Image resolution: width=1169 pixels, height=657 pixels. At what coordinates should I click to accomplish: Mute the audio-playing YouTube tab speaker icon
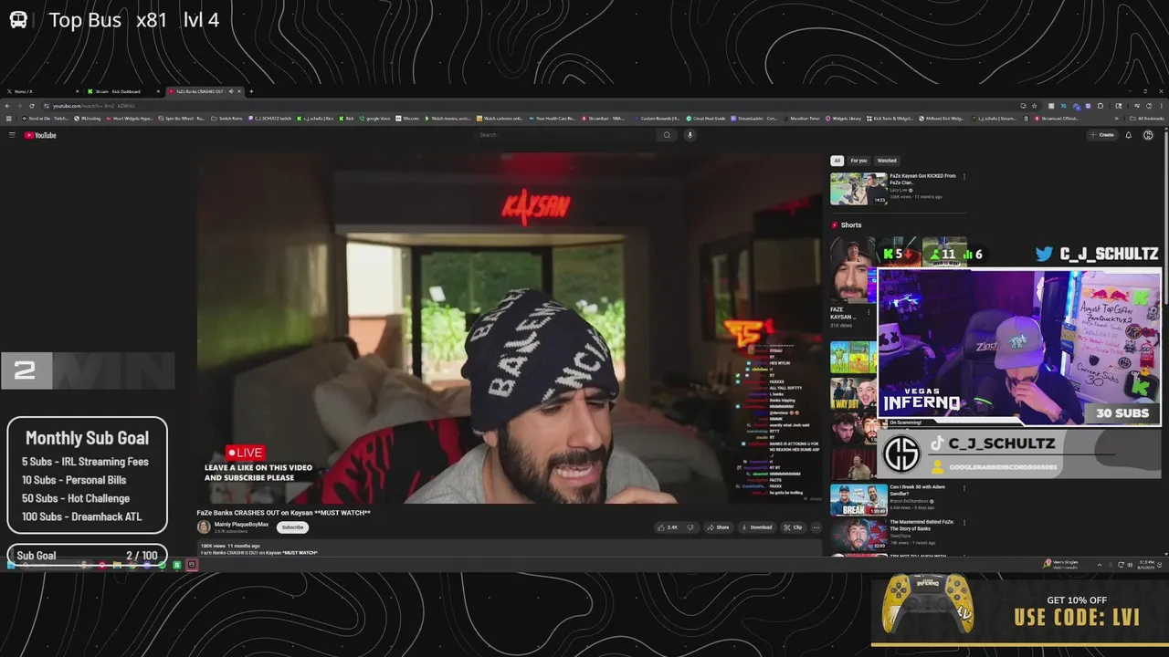[x=229, y=91]
